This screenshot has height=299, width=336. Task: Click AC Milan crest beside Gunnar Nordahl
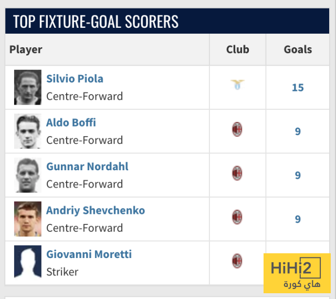(x=237, y=173)
